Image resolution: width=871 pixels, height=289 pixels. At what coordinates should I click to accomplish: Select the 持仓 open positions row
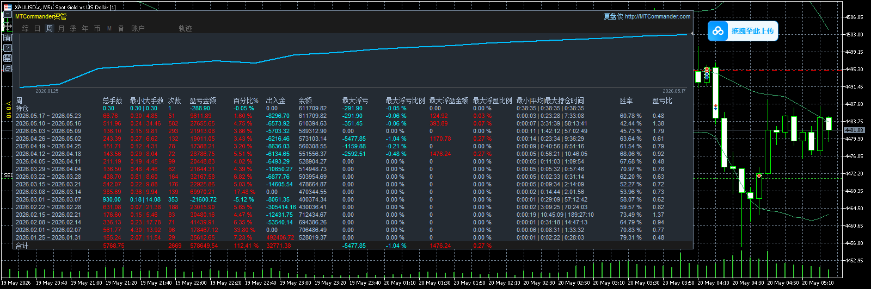pyautogui.click(x=353, y=108)
